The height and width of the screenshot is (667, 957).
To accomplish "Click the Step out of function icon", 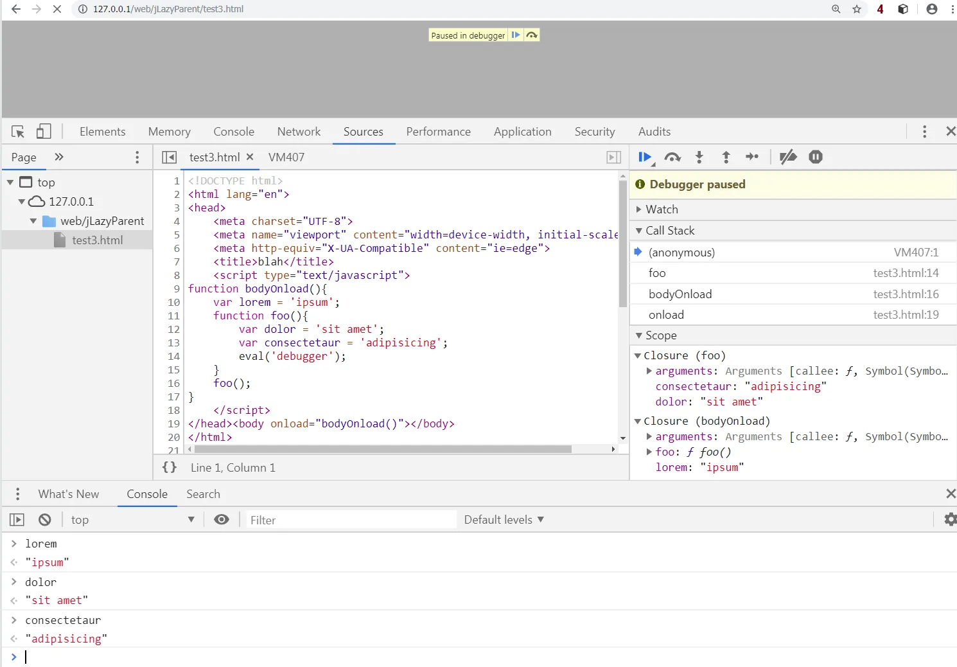I will pos(726,157).
